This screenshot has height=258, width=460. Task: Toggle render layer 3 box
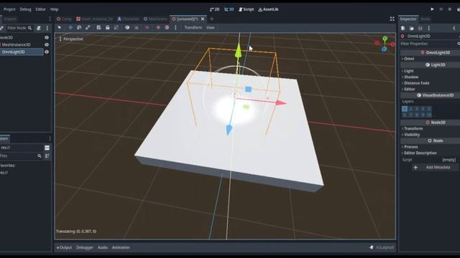pos(417,109)
